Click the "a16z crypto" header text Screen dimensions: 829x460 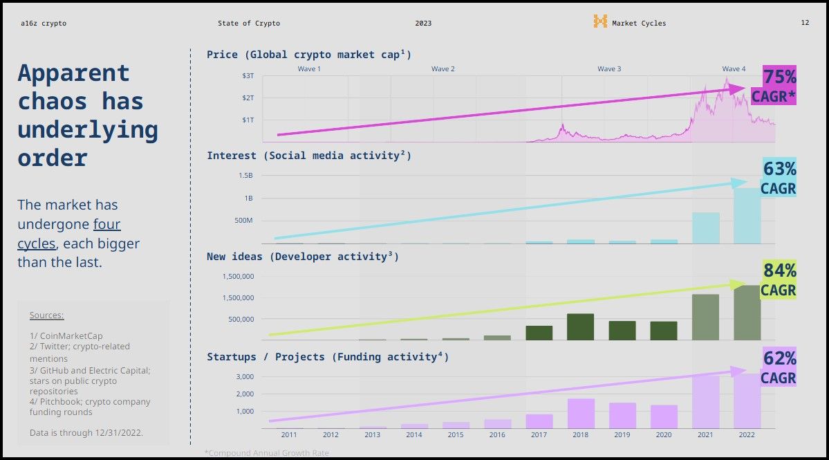(44, 24)
